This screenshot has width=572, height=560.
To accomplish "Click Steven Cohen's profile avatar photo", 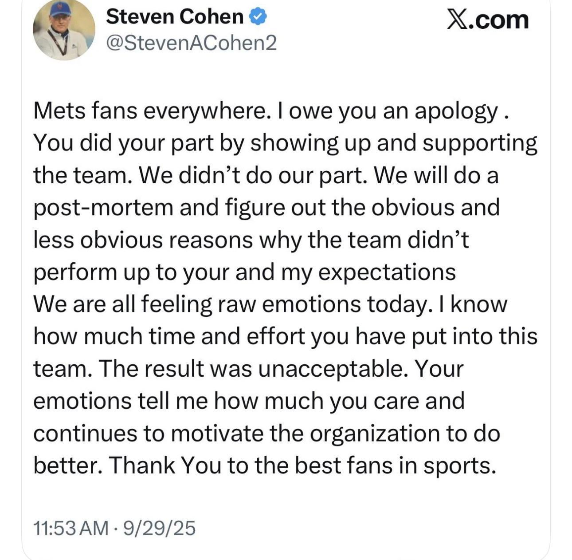I will (x=64, y=29).
